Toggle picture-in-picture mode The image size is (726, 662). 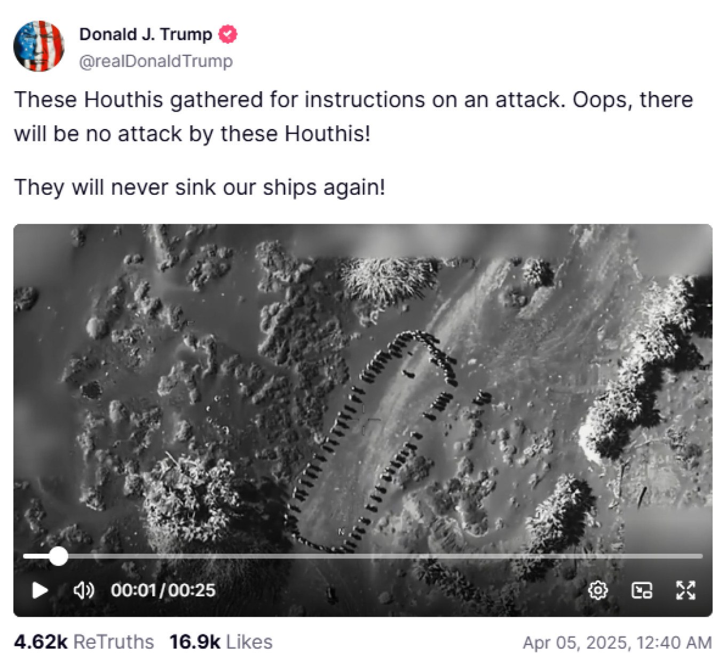coord(642,591)
